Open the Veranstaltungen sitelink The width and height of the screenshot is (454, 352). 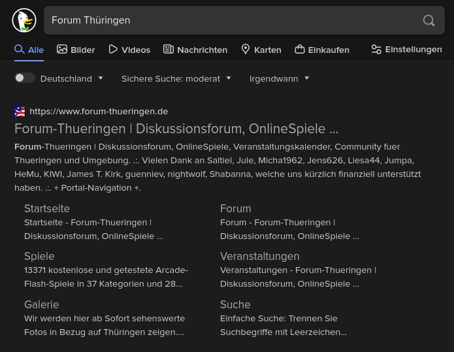tap(260, 256)
